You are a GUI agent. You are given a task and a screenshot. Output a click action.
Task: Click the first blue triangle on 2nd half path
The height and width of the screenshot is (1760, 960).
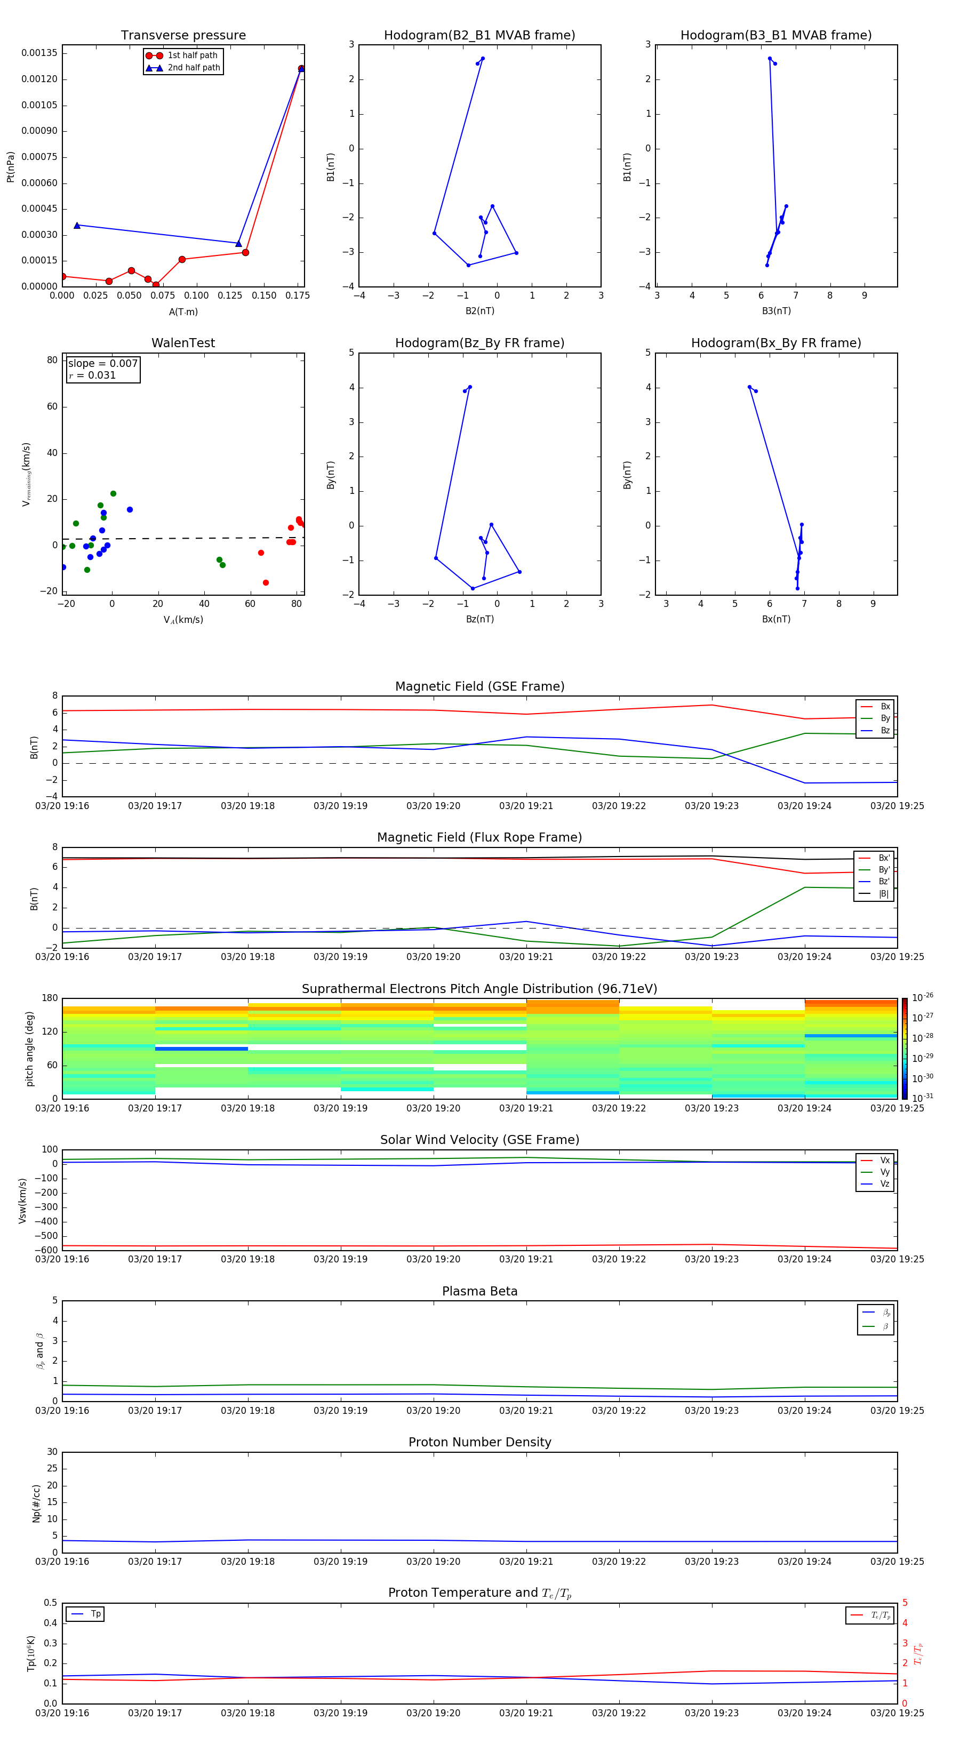tap(77, 226)
